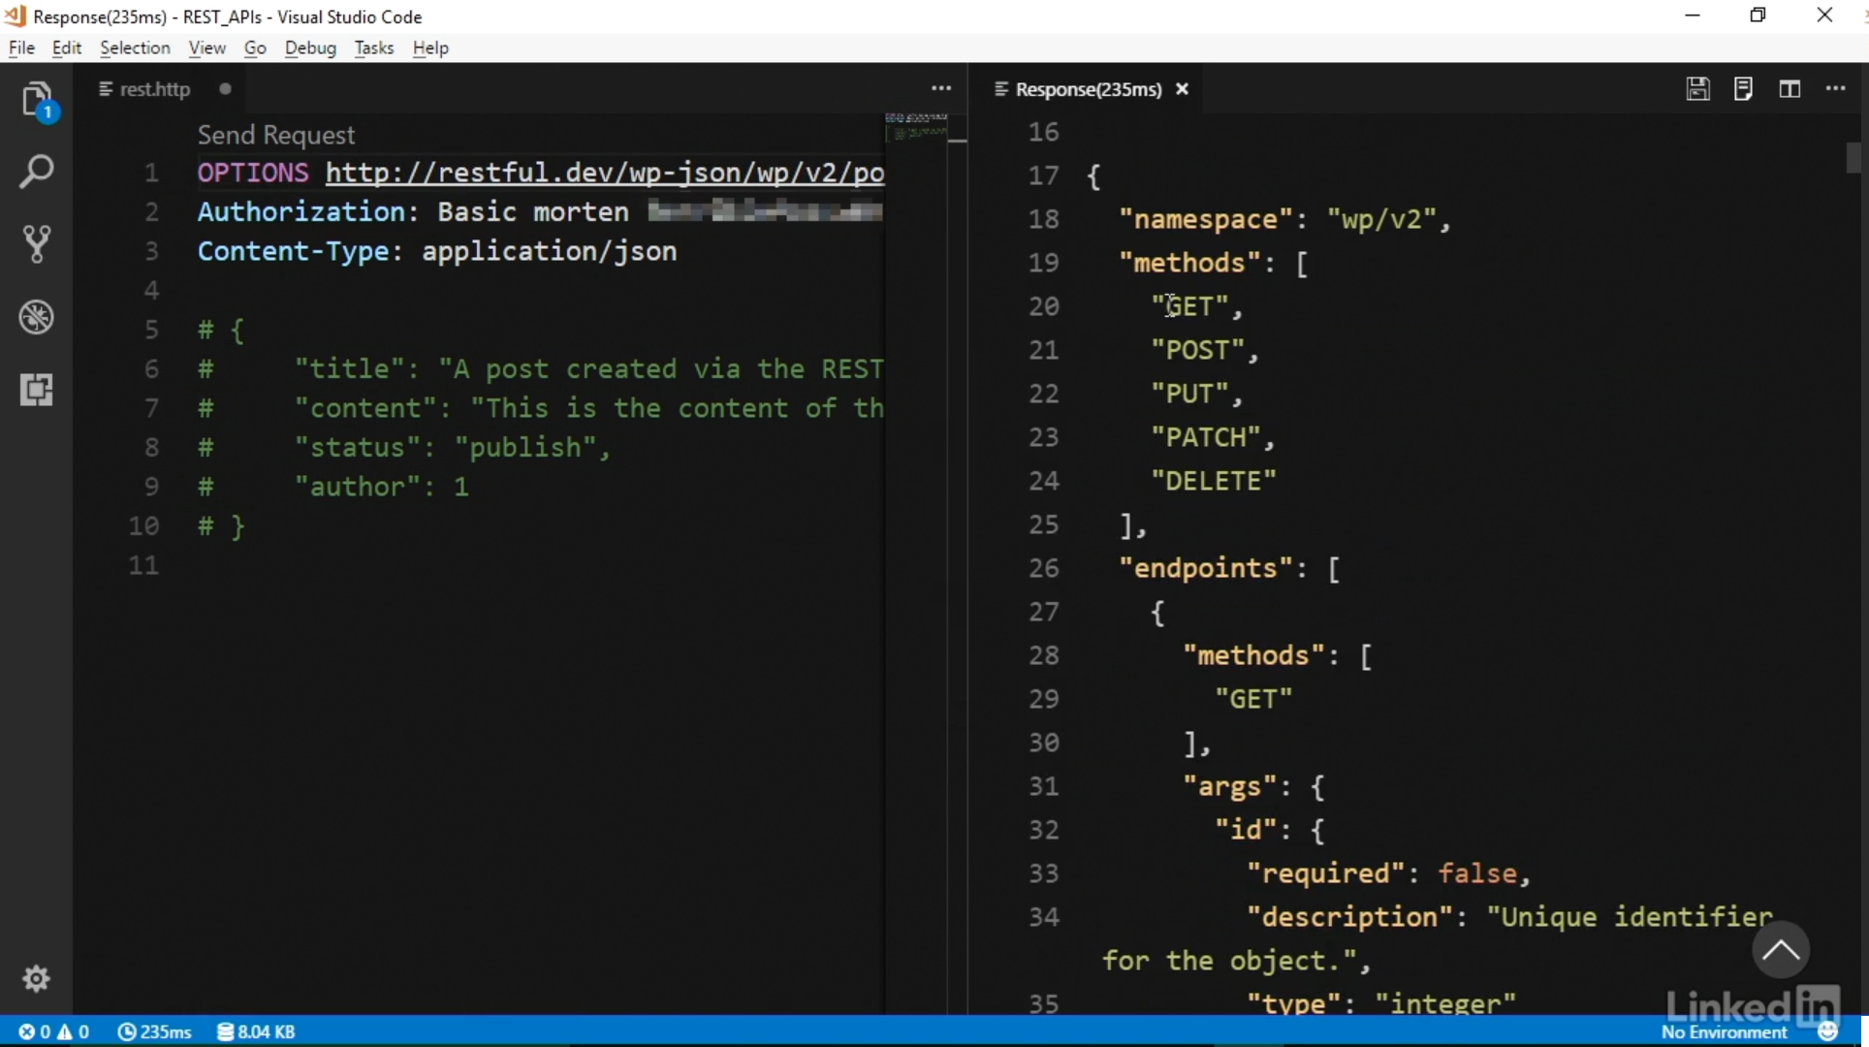Place cursor on the "namespace" key
The image size is (1869, 1047).
pyautogui.click(x=1206, y=220)
